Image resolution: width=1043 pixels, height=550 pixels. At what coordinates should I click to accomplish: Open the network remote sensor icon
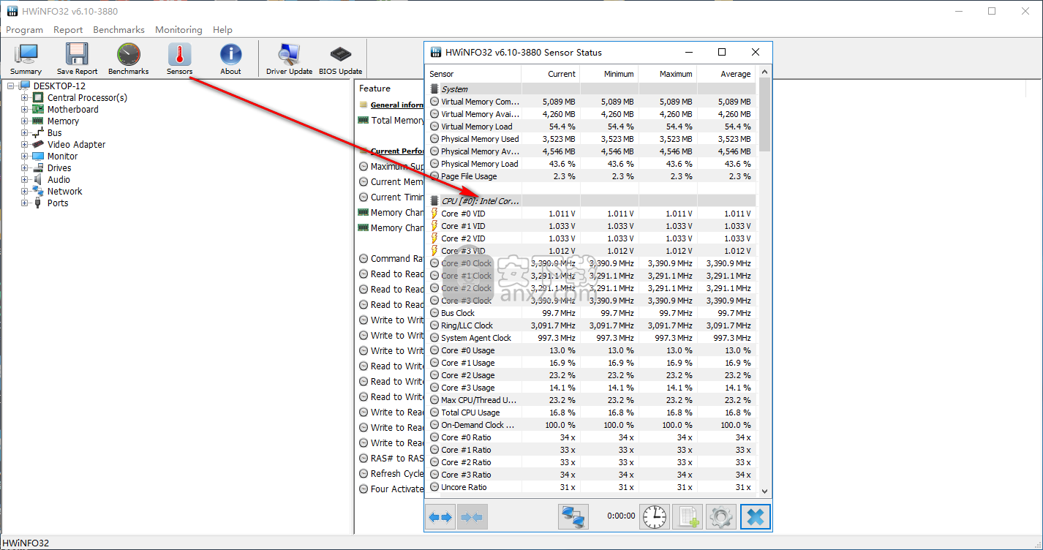pos(573,517)
